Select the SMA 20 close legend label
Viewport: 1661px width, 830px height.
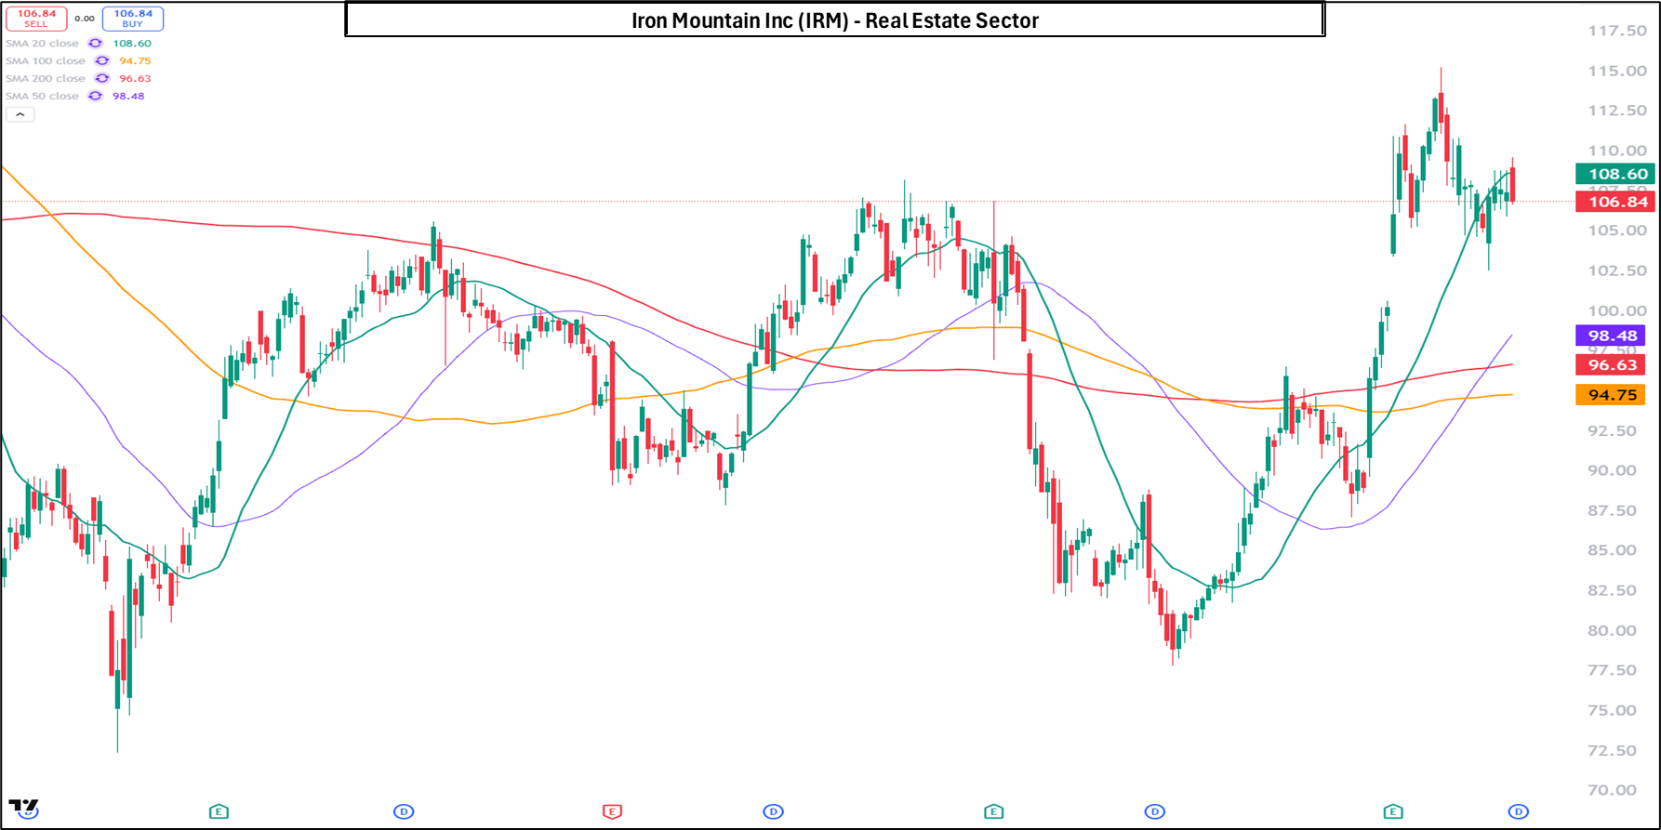42,44
